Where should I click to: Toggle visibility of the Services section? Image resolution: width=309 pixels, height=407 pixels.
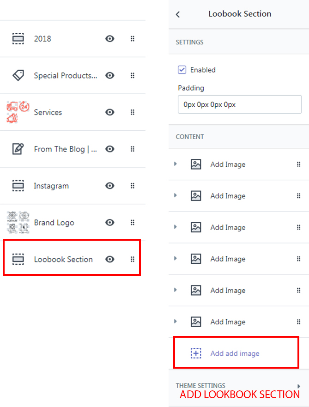[x=110, y=112]
